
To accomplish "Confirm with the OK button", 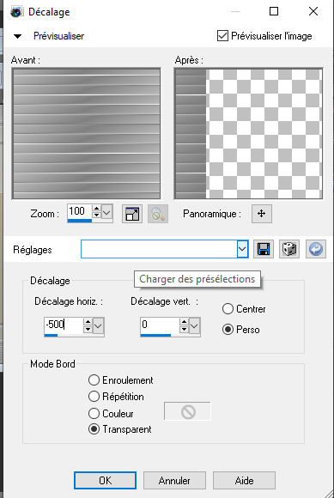I will (105, 480).
